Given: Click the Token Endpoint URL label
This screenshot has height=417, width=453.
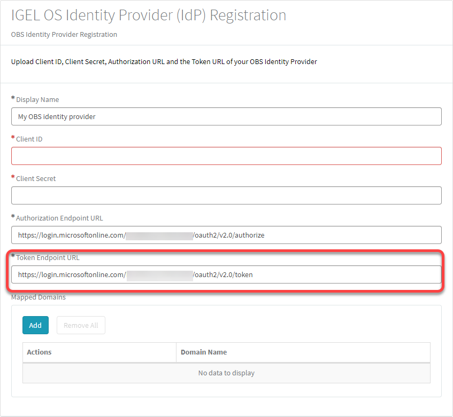Looking at the screenshot, I should [x=47, y=257].
